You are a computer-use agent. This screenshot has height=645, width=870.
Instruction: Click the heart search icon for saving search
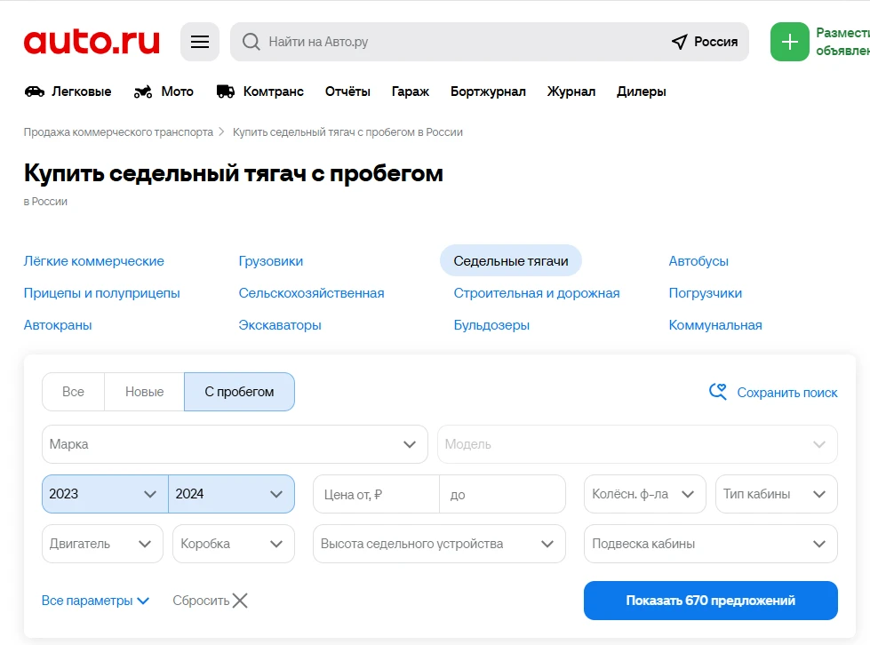click(x=718, y=392)
